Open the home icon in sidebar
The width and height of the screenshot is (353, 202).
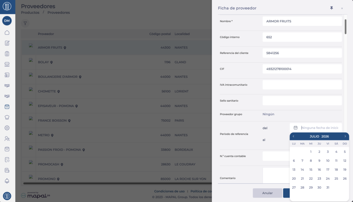coord(7,33)
